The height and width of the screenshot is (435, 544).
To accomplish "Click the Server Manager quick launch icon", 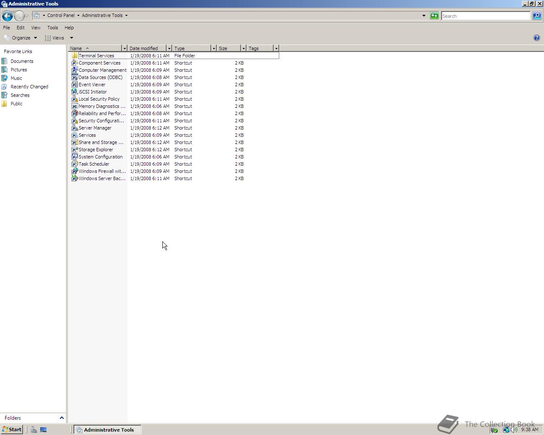I will pyautogui.click(x=34, y=430).
